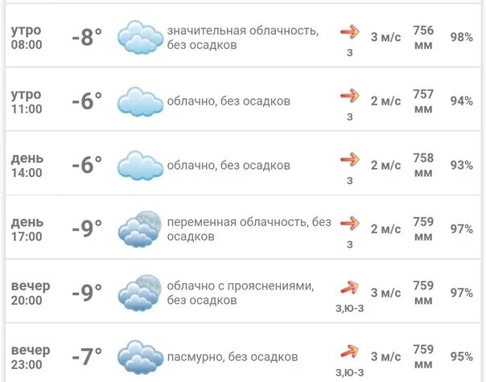Click the wind arrow in the 20:00 row

pyautogui.click(x=349, y=287)
